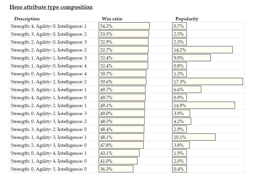Click the Description column header
266x177 pixels.
tap(27, 19)
